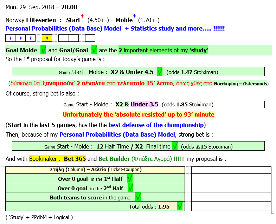Click 'So the 1st proposal for today's game' line
This screenshot has width=276, height=224.
[x=55, y=59]
